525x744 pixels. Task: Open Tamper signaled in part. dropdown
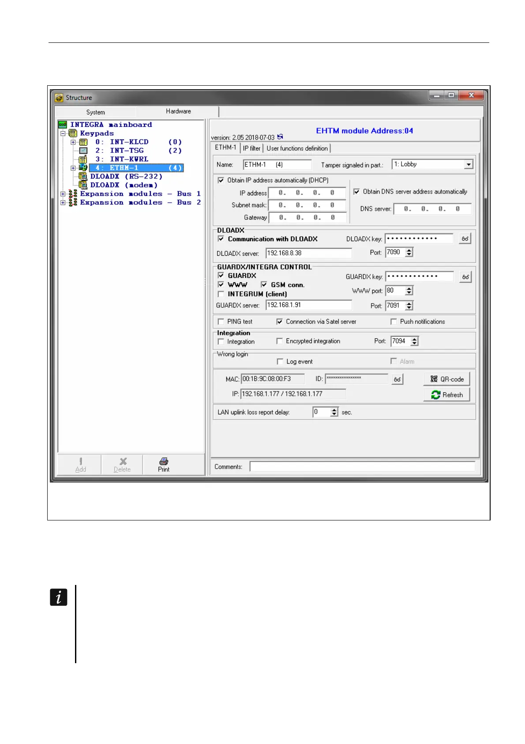click(x=468, y=164)
